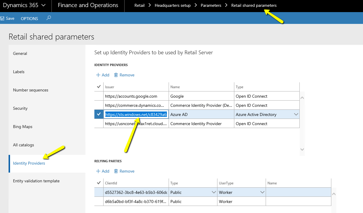The height and width of the screenshot is (213, 363).
Task: Toggle select-all checkmark in Relying Parties grid
Action: [x=99, y=183]
